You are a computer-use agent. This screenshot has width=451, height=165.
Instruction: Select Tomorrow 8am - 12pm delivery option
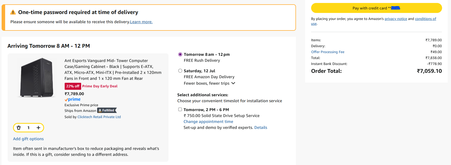coord(180,54)
